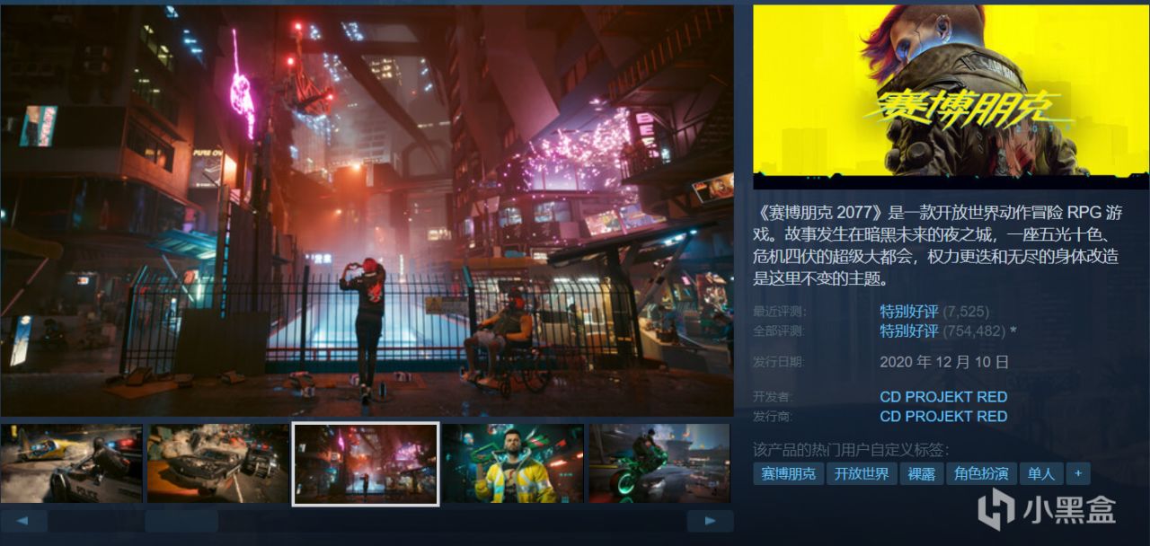Click the 发行日期 label
The height and width of the screenshot is (546, 1150).
tap(780, 362)
